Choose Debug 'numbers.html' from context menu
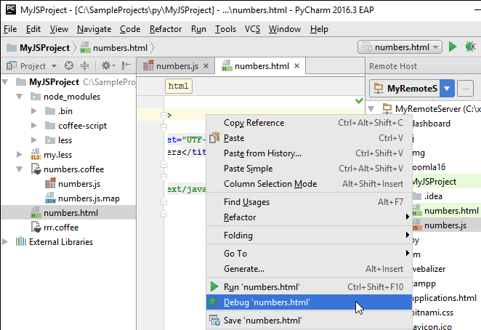The width and height of the screenshot is (481, 330). pos(309,302)
